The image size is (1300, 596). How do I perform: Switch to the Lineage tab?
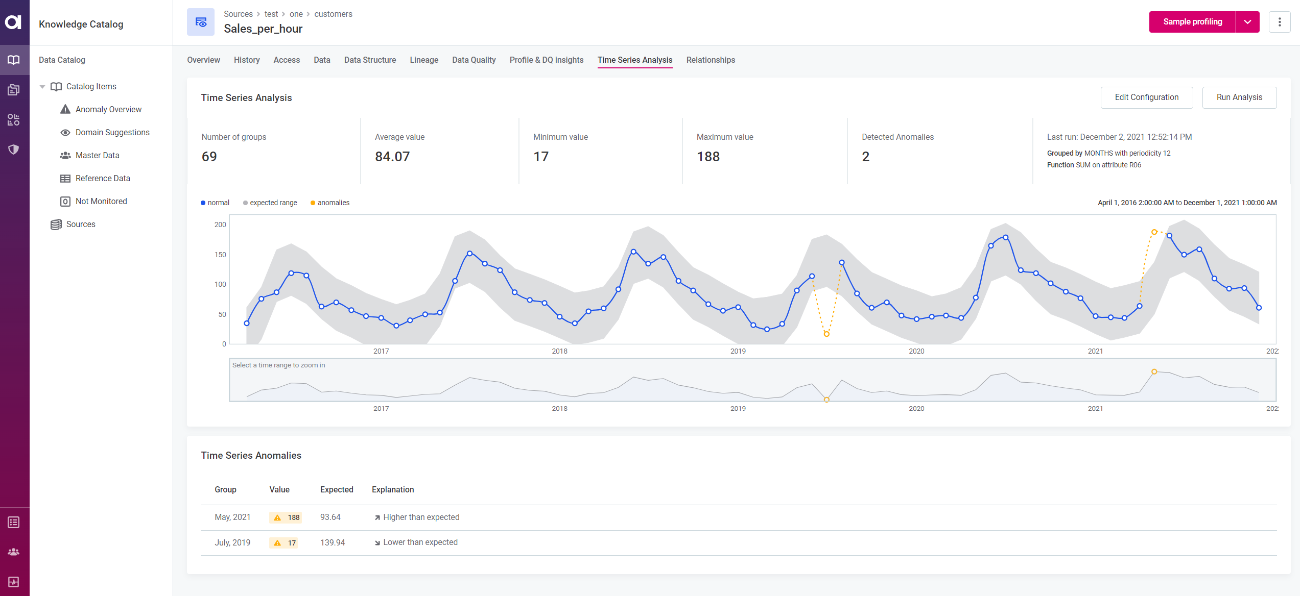[424, 60]
